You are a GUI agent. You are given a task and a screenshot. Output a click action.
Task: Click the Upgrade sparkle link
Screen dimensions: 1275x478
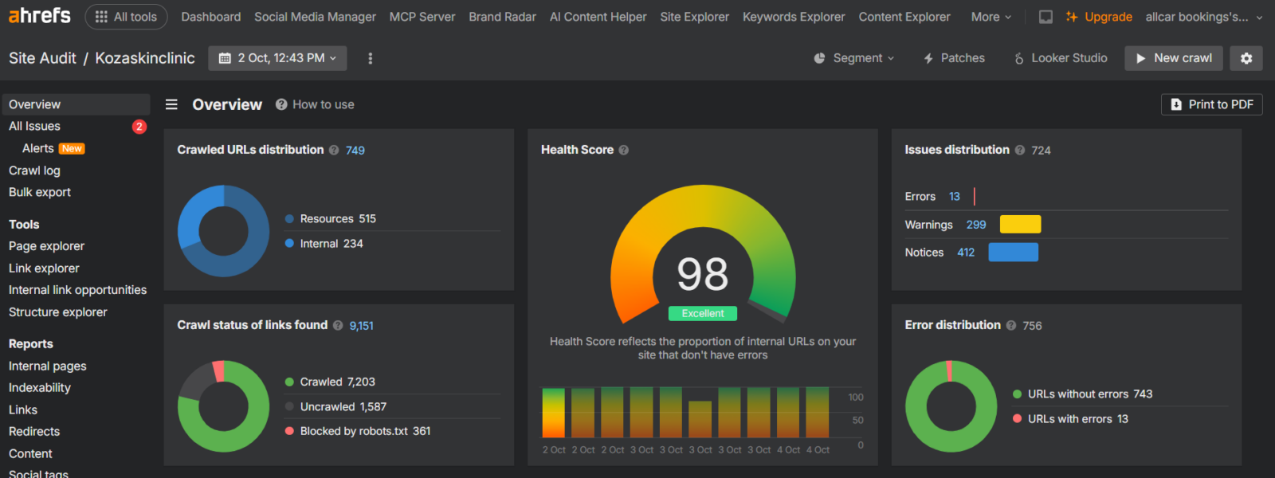(x=1099, y=17)
